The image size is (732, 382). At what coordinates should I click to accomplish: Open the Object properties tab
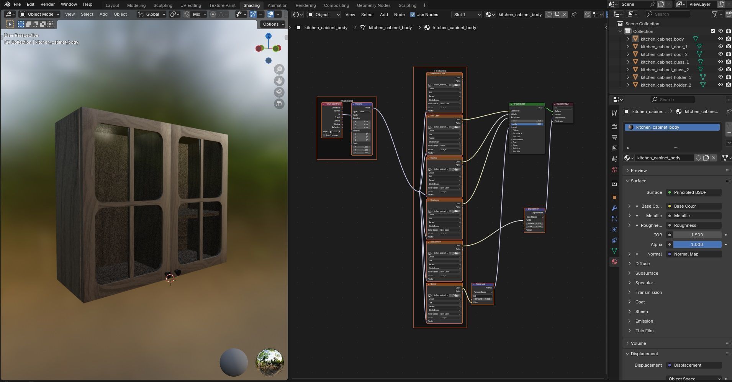coord(614,197)
